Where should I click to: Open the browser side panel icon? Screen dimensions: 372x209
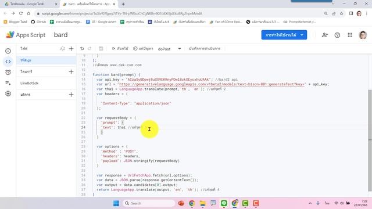click(351, 13)
